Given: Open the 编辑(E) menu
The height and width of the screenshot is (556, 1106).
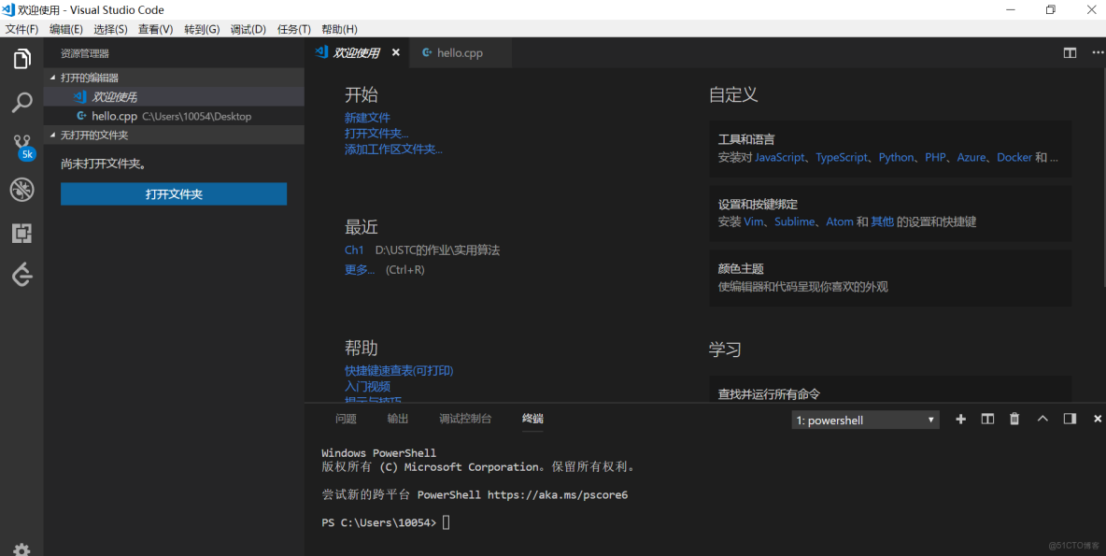Looking at the screenshot, I should 66,29.
